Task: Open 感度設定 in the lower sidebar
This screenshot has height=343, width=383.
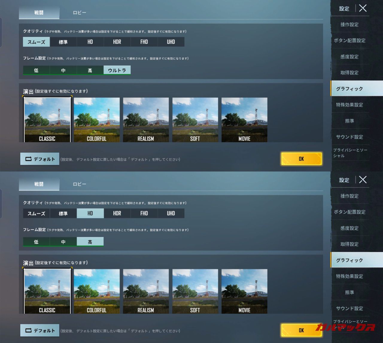Action: click(x=349, y=228)
